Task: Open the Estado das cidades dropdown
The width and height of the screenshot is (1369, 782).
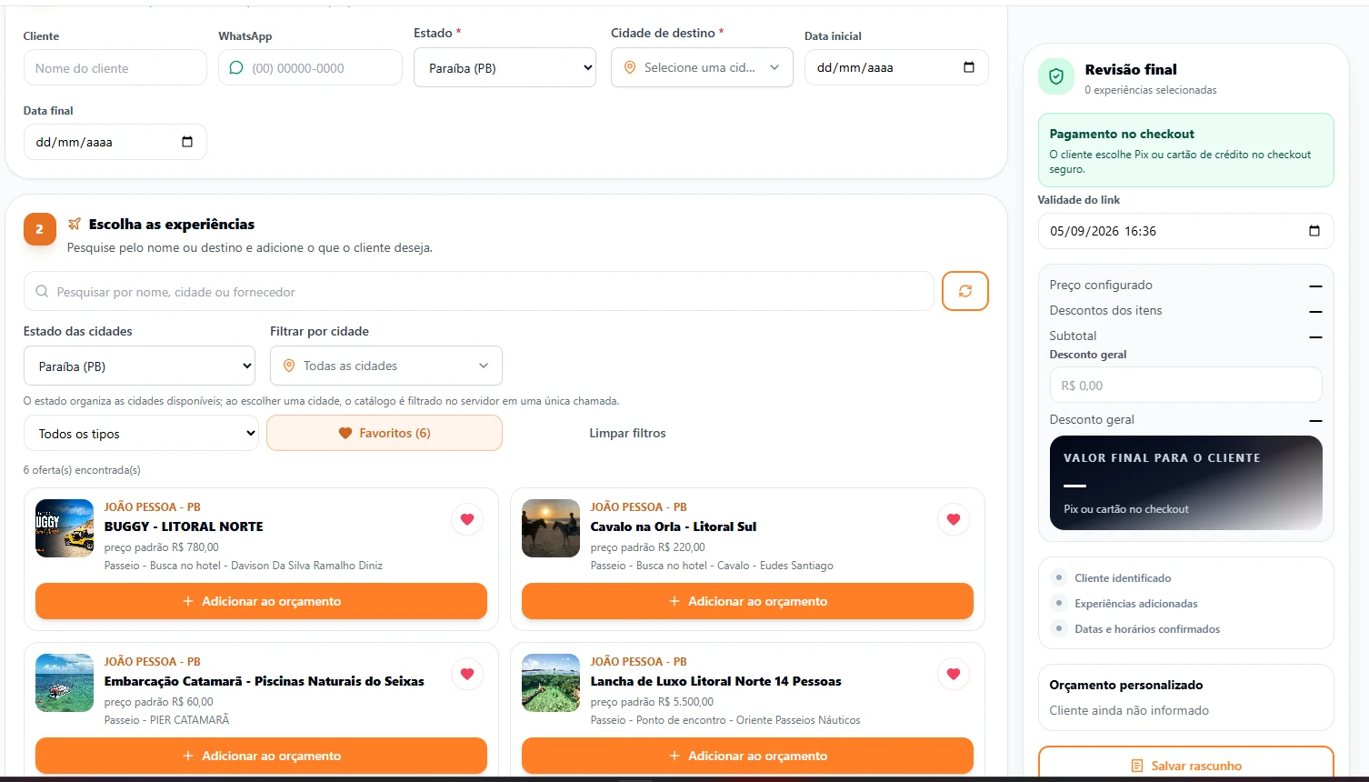Action: click(x=139, y=366)
